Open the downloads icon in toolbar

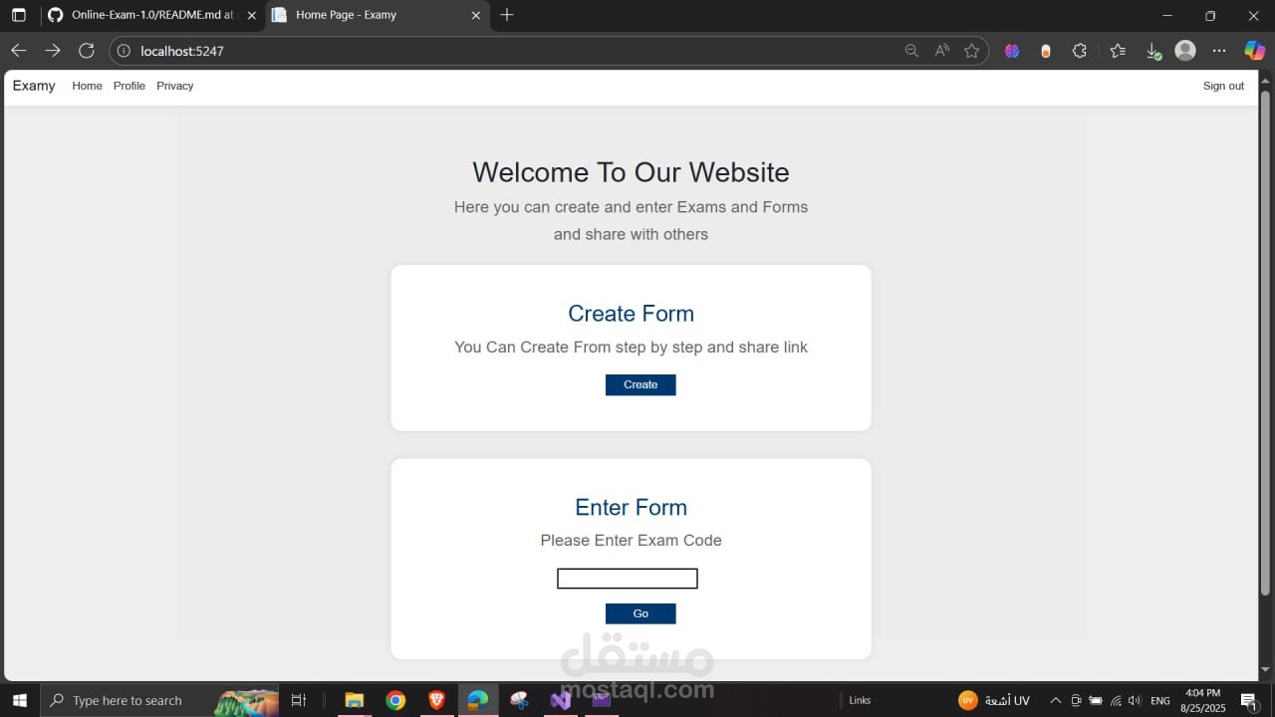[x=1152, y=51]
